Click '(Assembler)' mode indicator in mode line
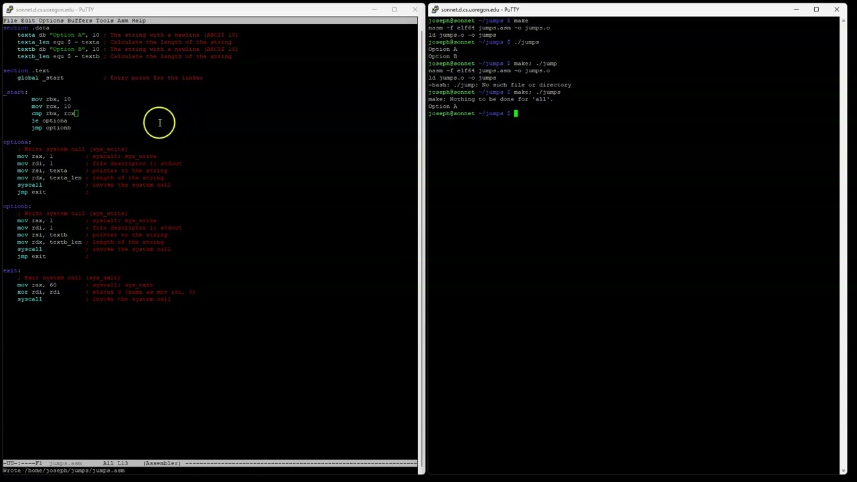This screenshot has height=482, width=857. [162, 463]
